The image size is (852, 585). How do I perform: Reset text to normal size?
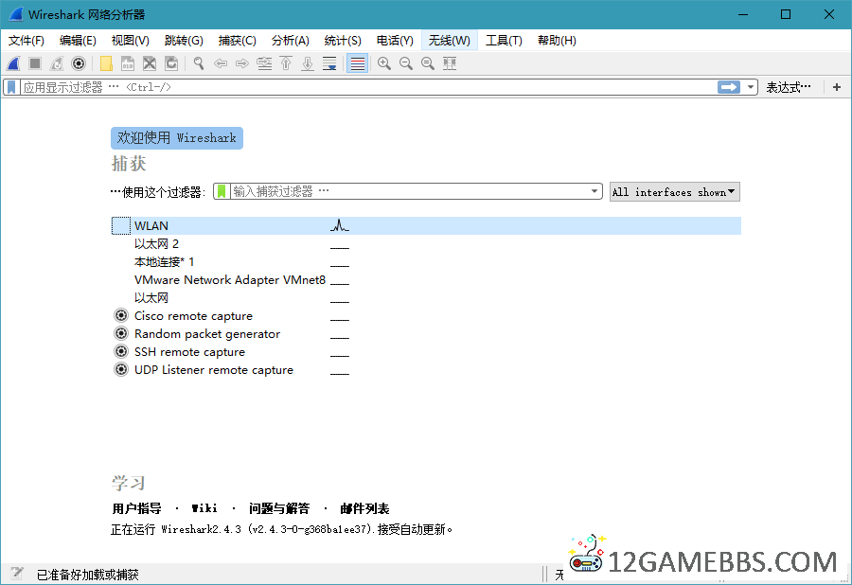[x=428, y=63]
